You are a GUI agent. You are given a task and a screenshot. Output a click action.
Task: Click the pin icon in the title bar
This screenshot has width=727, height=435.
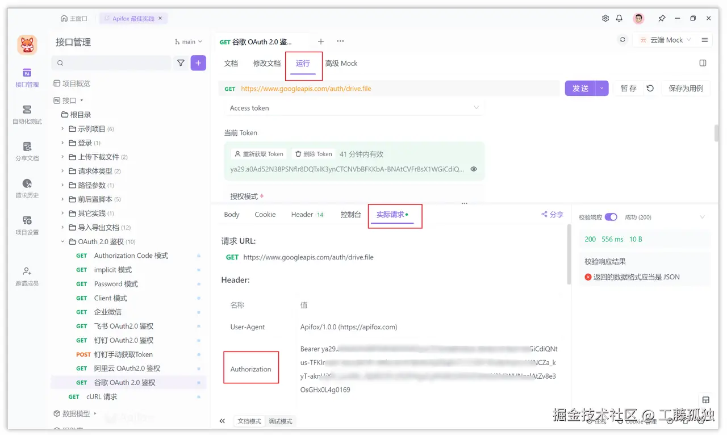(x=662, y=18)
